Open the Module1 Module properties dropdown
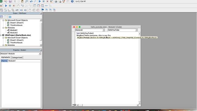The height and width of the screenshot is (111, 197). coord(40,54)
